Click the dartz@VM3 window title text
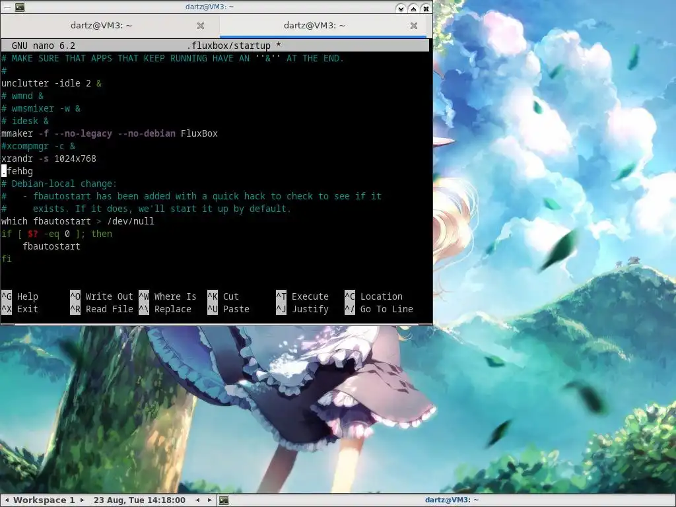This screenshot has height=507, width=676. point(209,7)
